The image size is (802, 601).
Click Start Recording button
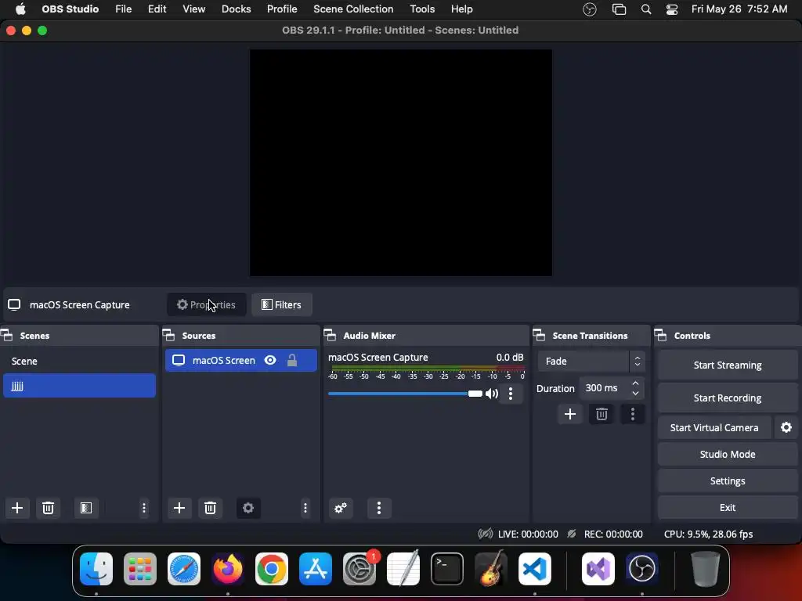pos(728,398)
